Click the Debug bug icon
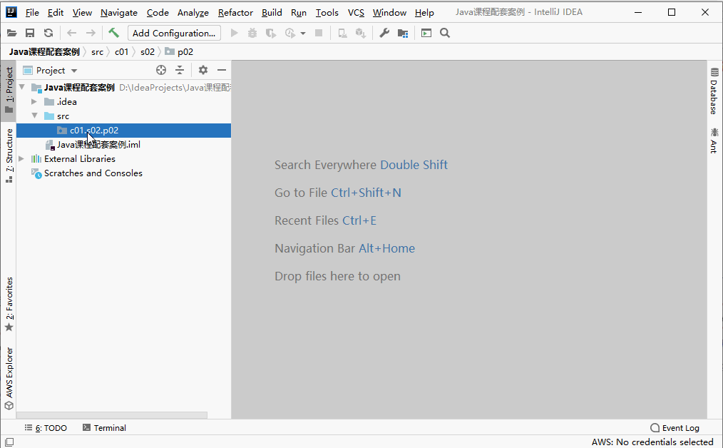 pyautogui.click(x=252, y=34)
